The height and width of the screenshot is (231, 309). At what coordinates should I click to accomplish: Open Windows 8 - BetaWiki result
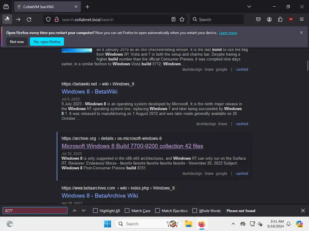[x=89, y=91]
